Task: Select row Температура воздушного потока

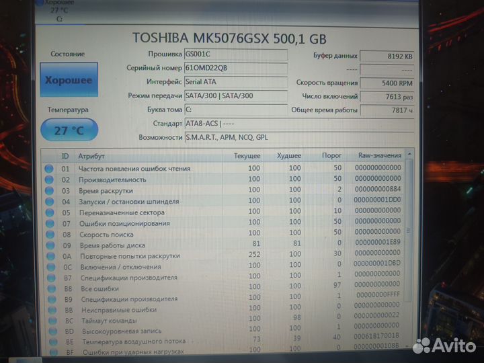Action: (x=226, y=340)
